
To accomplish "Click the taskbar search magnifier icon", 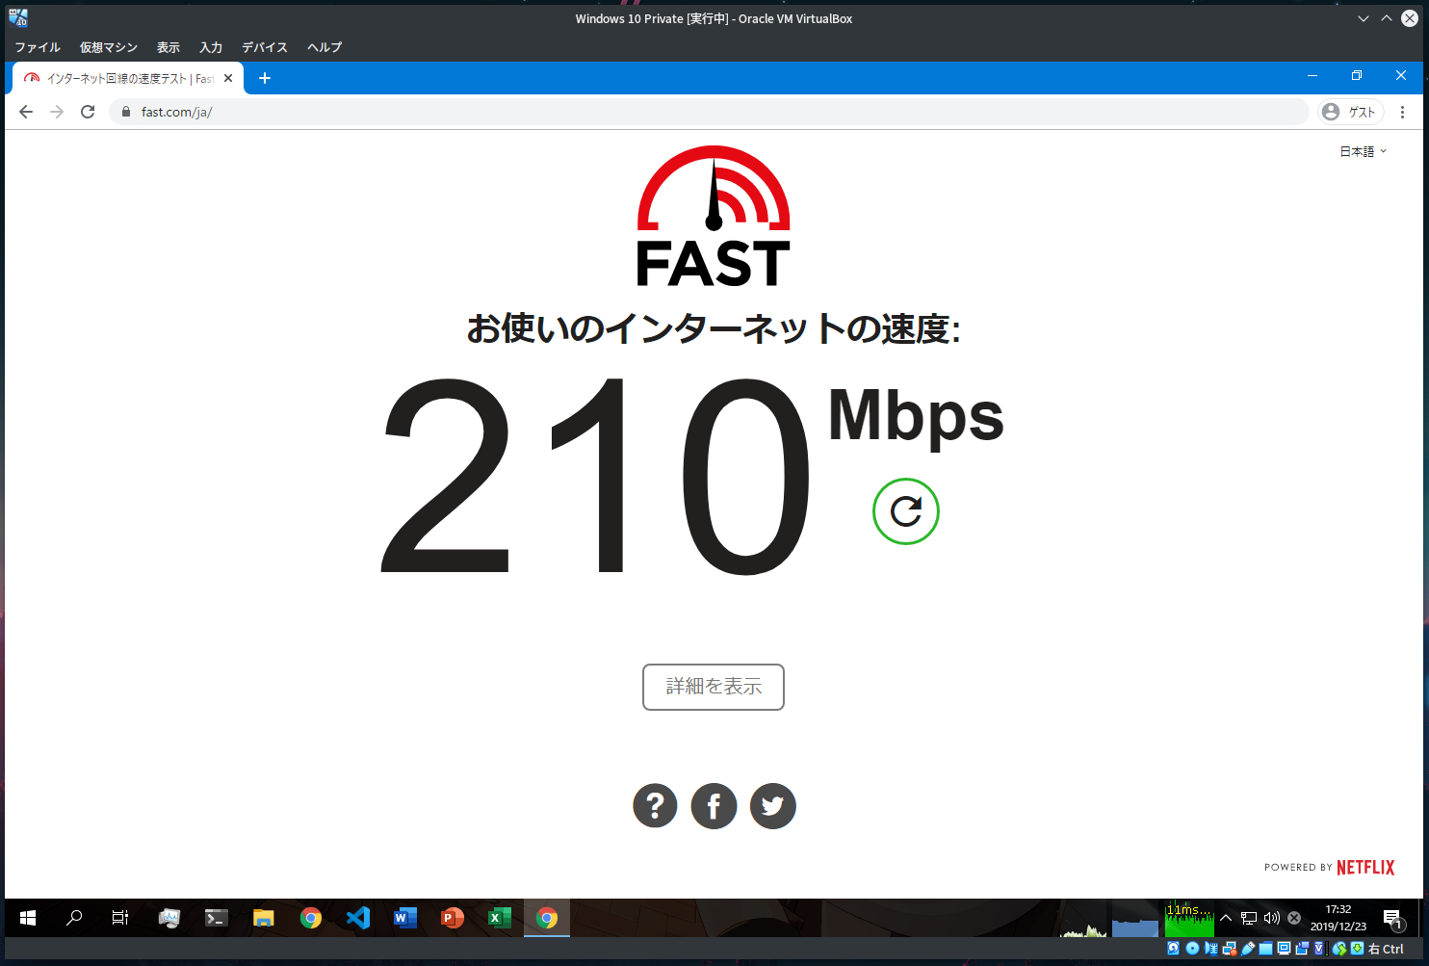I will point(74,918).
